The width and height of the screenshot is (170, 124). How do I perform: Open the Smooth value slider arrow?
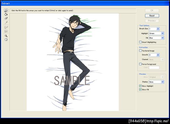(158, 55)
